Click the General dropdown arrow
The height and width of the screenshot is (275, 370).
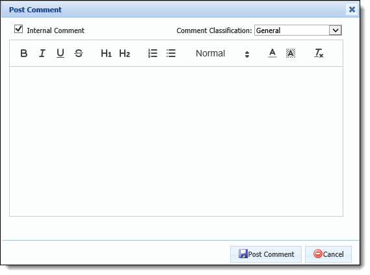pyautogui.click(x=336, y=30)
